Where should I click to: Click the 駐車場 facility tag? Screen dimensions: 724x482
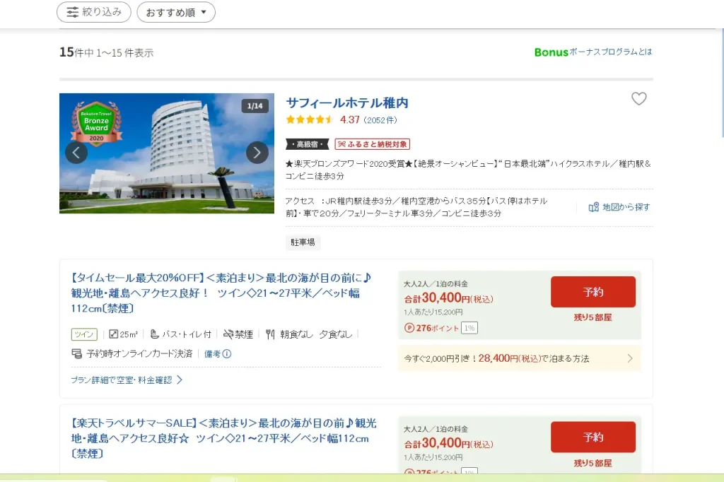click(x=303, y=242)
